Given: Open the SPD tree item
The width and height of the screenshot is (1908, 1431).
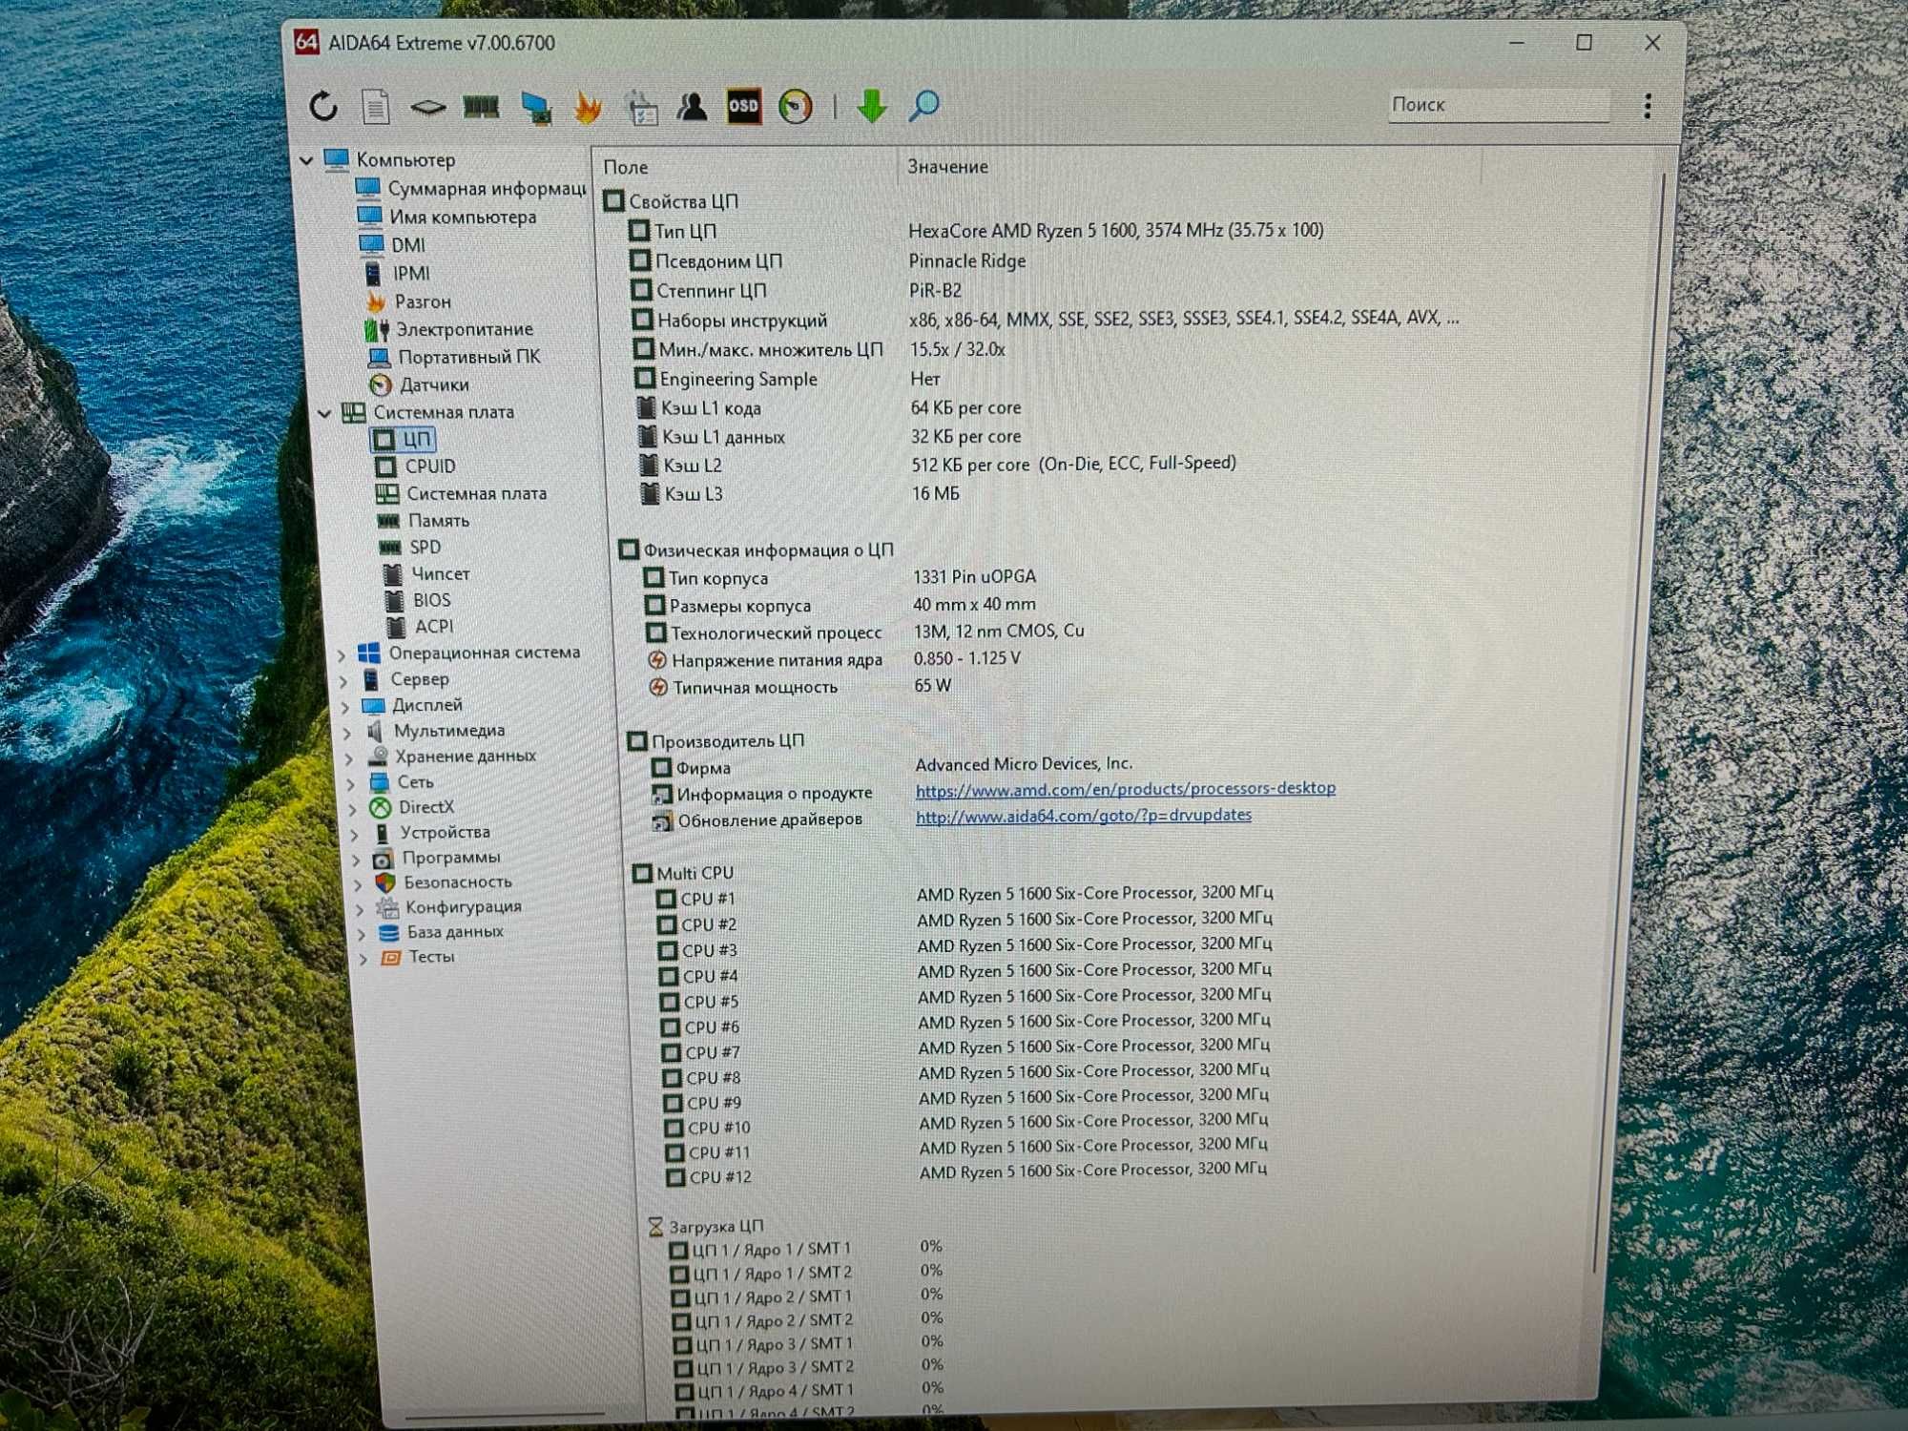Looking at the screenshot, I should coord(411,548).
